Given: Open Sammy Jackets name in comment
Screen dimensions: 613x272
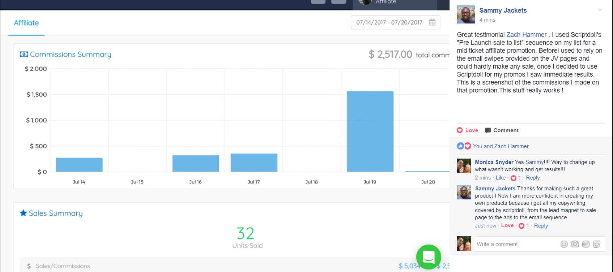Looking at the screenshot, I should click(x=495, y=189).
